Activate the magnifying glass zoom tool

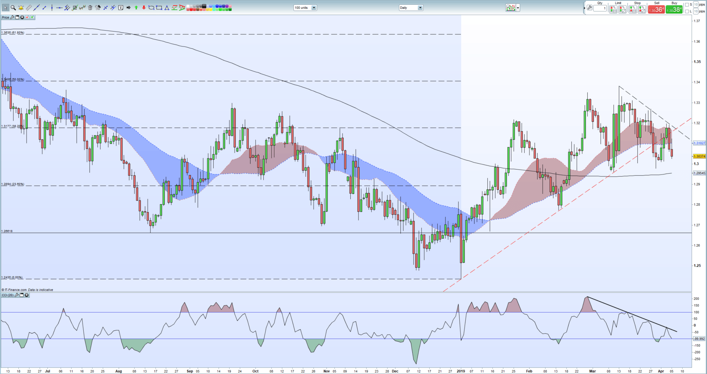(x=13, y=8)
